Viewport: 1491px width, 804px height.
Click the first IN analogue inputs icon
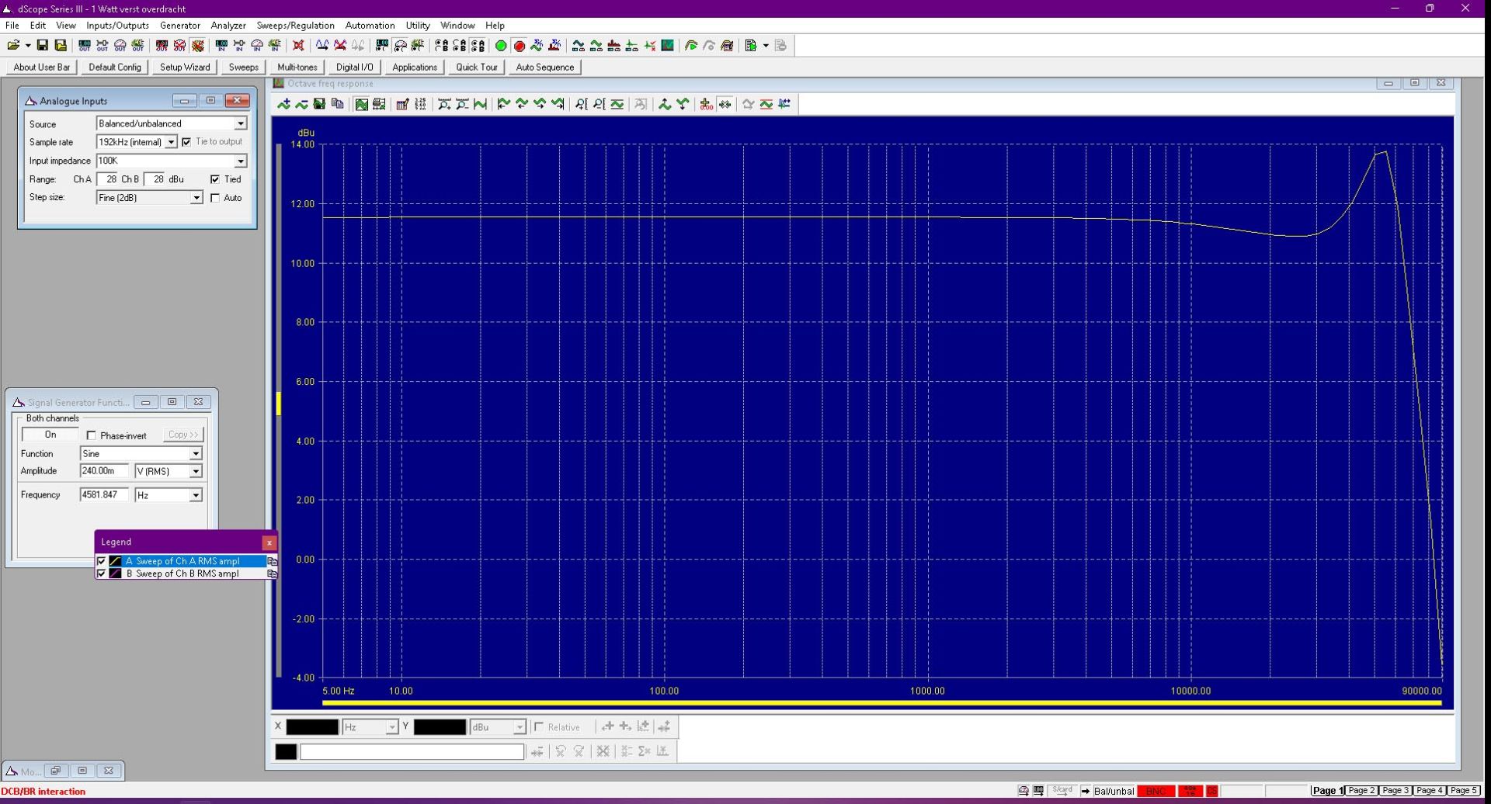221,46
